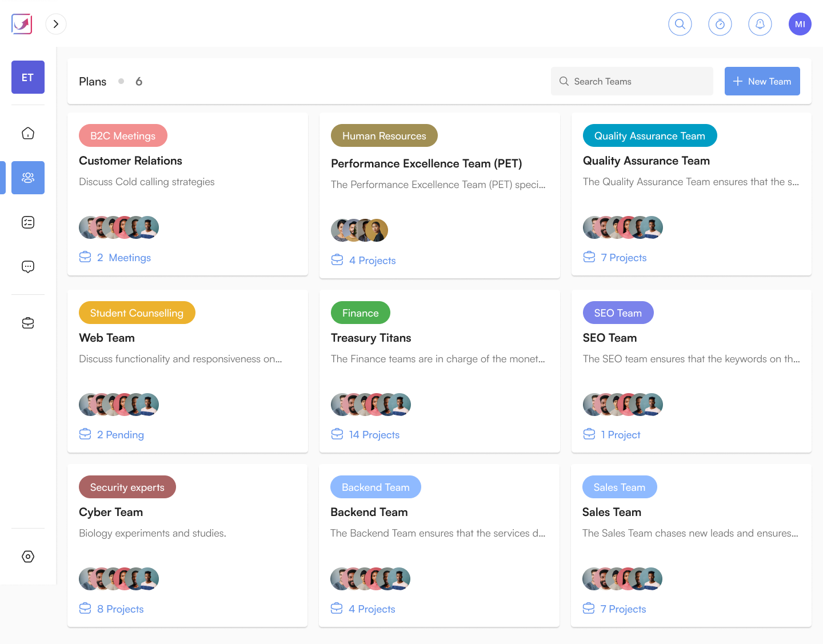Open 4 Projects link on Backend Team card
The width and height of the screenshot is (823, 644).
pos(372,609)
